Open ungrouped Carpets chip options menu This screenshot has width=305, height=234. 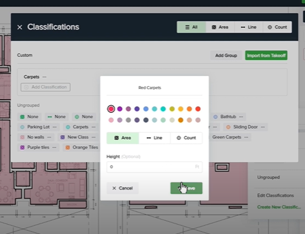(94, 127)
